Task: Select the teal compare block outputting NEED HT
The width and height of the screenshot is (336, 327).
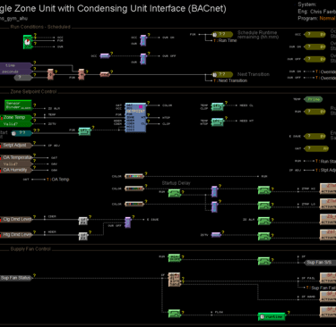Action: pos(218,122)
